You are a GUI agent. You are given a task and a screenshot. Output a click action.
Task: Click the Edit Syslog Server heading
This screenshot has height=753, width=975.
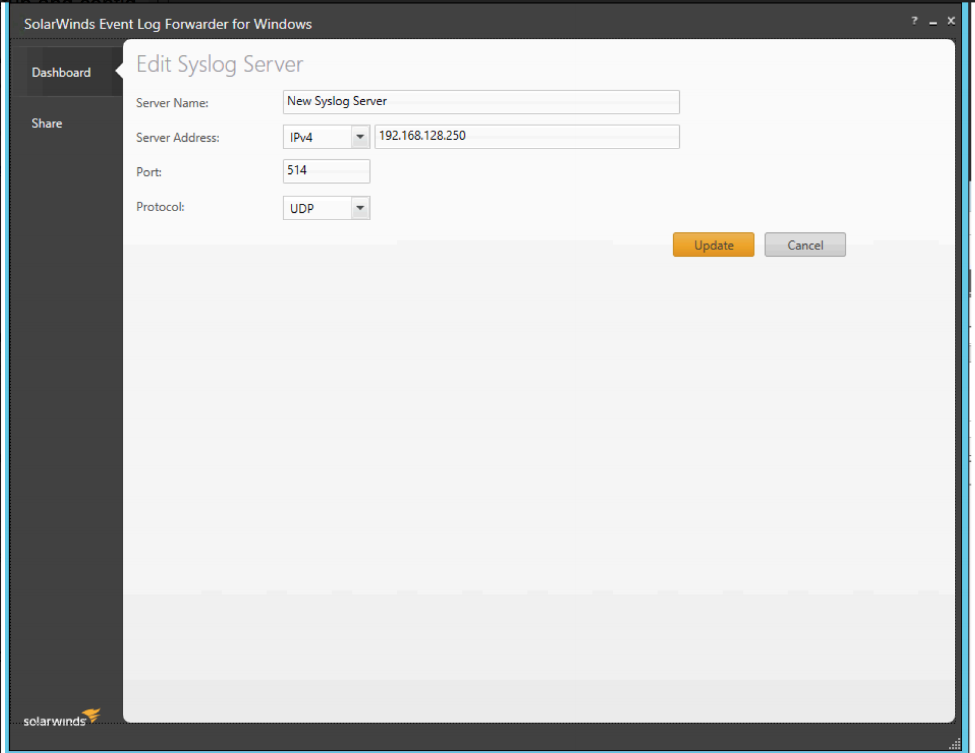[220, 64]
